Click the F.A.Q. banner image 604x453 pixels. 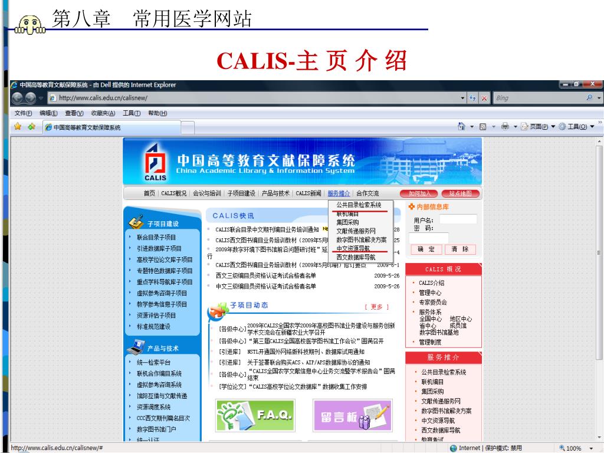255,415
